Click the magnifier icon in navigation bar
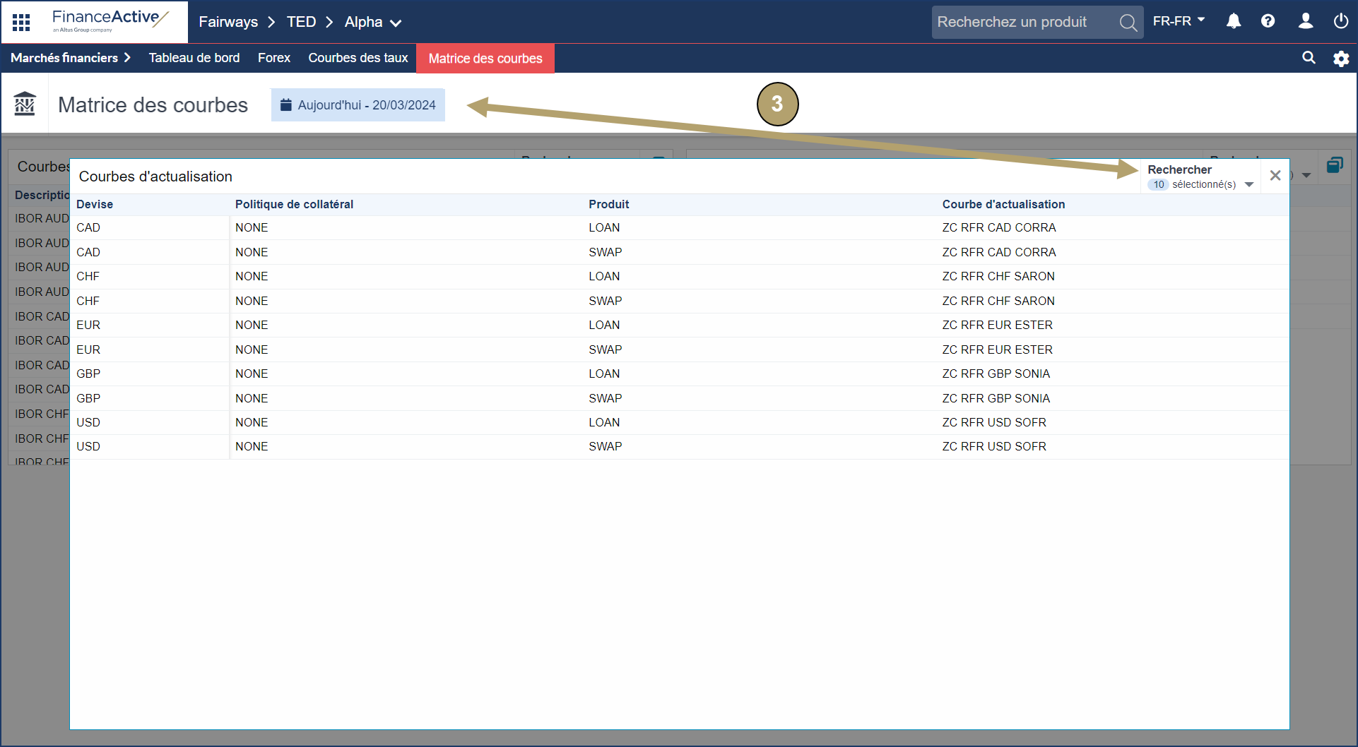Viewport: 1358px width, 747px height. (1309, 58)
